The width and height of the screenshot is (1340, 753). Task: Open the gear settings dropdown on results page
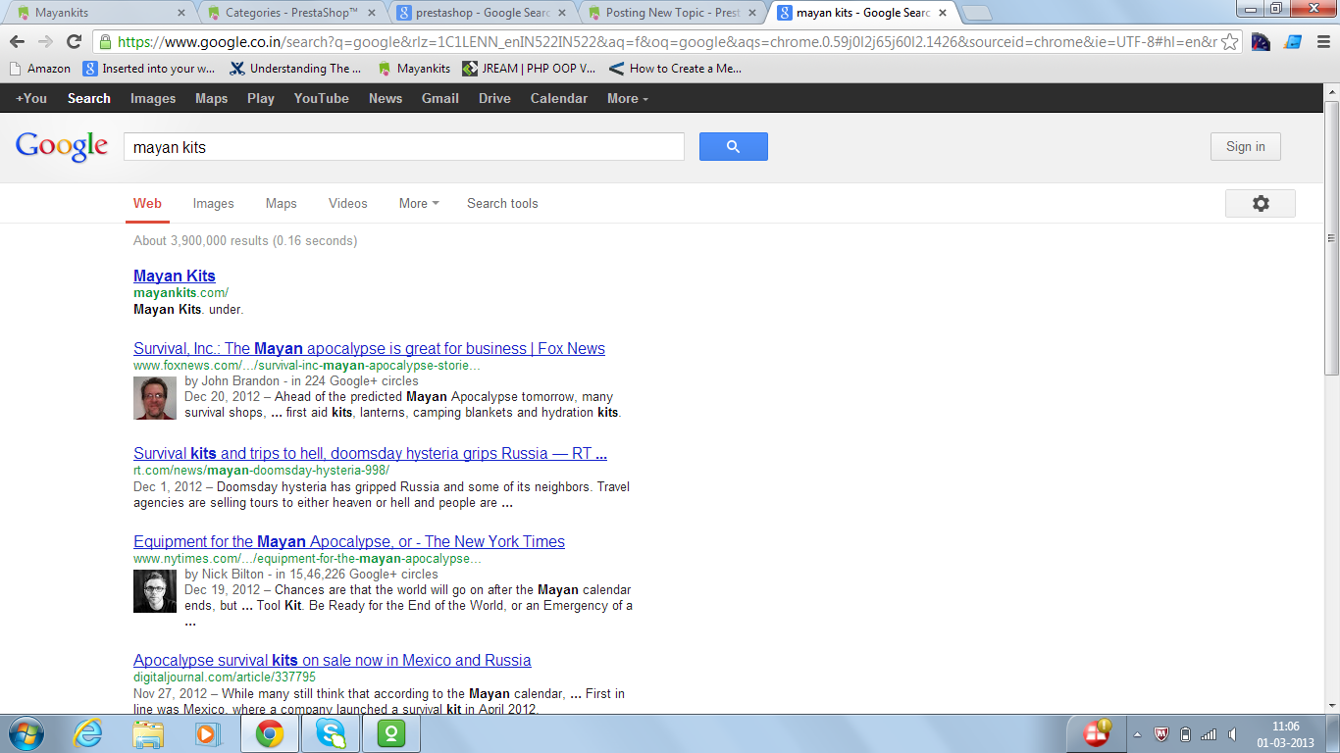coord(1261,203)
